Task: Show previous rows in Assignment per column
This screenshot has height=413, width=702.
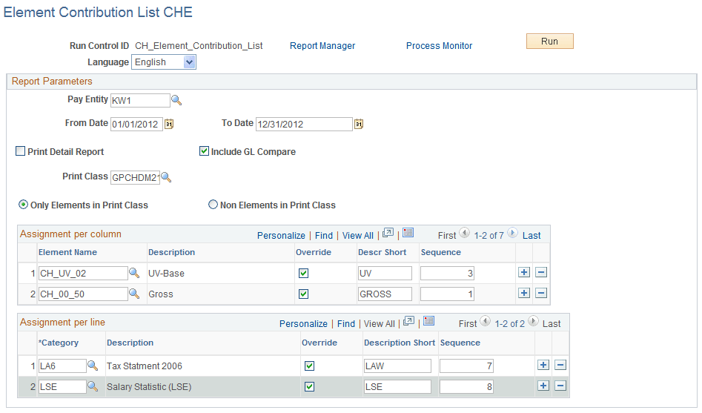Action: tap(465, 233)
